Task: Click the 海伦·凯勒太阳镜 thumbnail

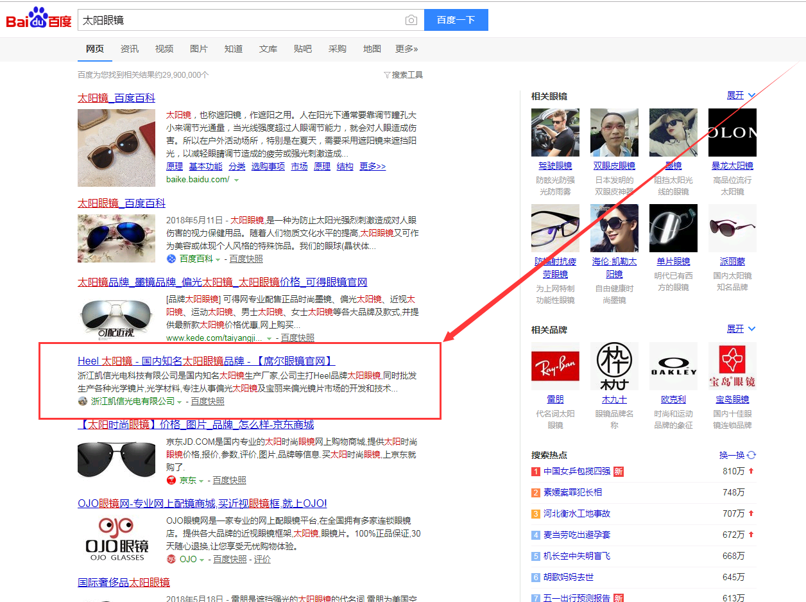Action: coord(614,228)
